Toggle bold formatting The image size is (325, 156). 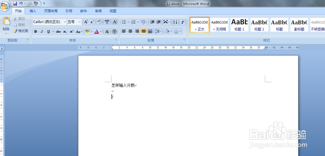(x=35, y=32)
